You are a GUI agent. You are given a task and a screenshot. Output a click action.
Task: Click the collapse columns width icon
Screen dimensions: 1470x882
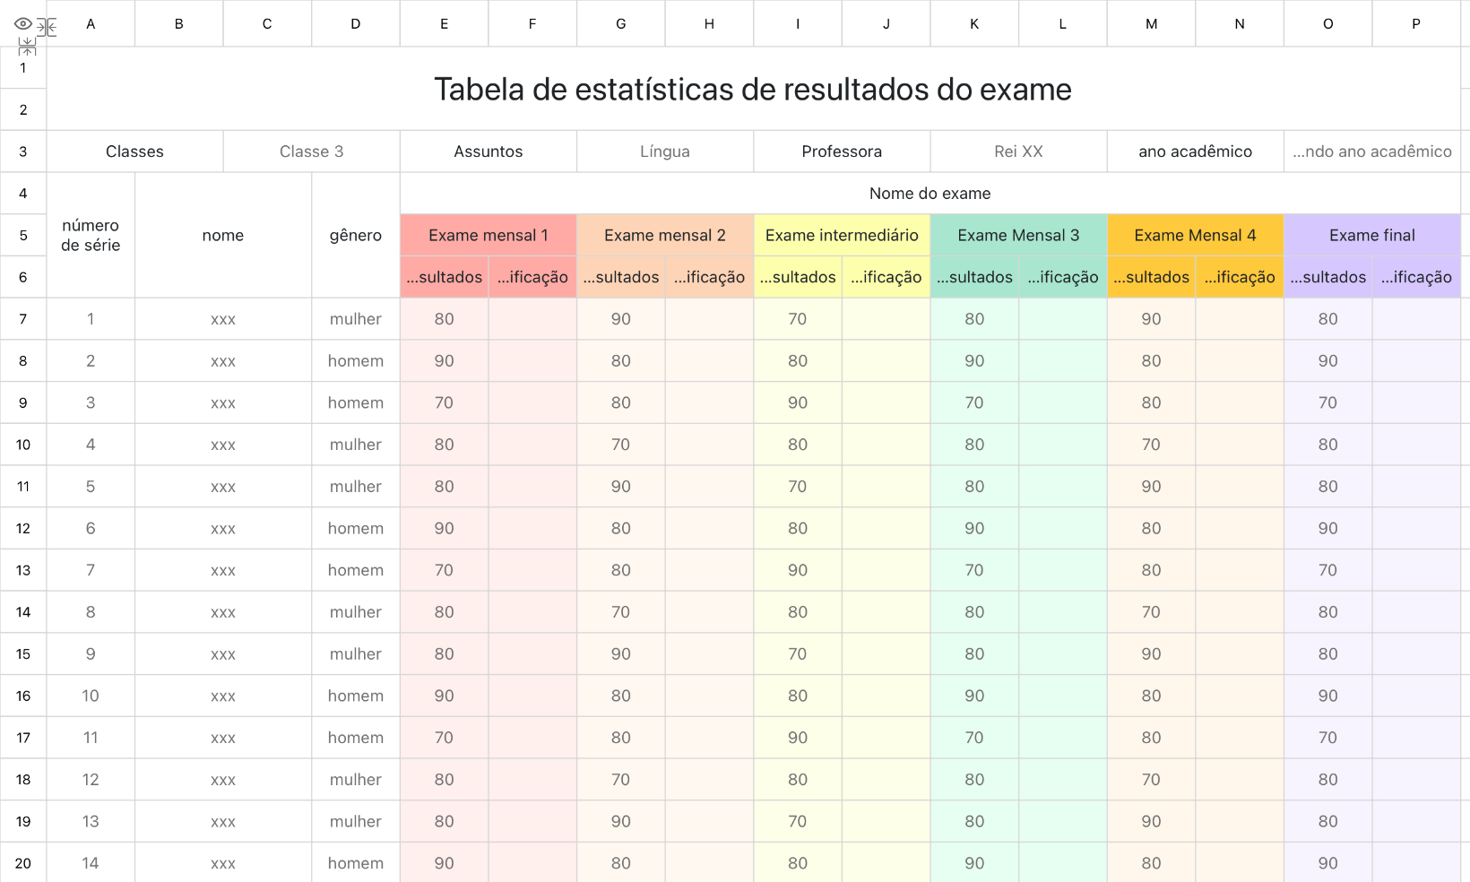(48, 28)
